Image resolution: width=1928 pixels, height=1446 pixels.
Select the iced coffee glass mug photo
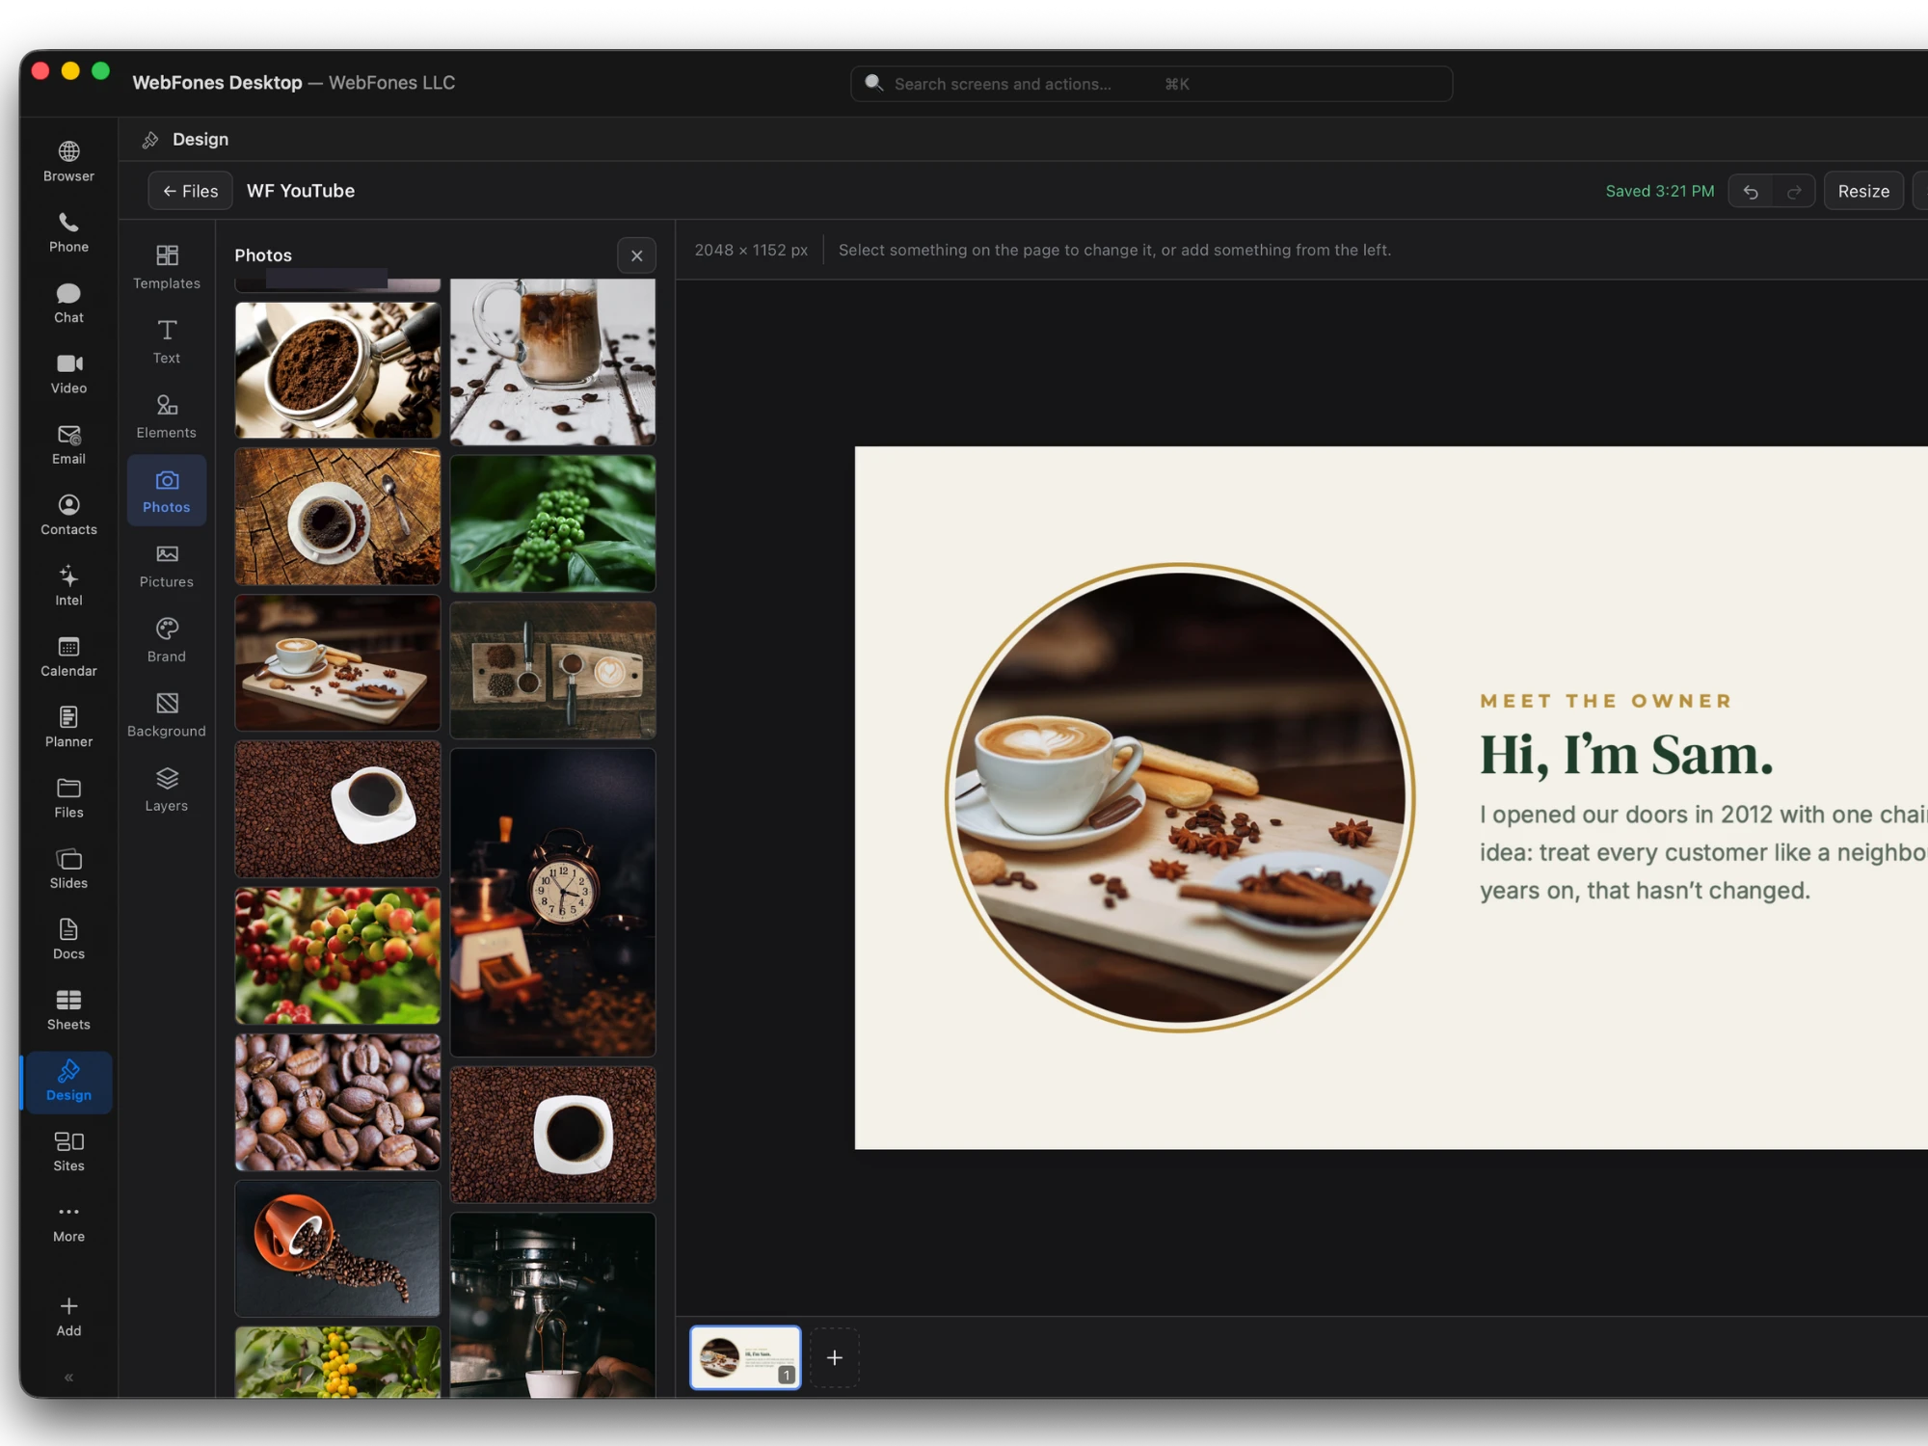pos(552,361)
